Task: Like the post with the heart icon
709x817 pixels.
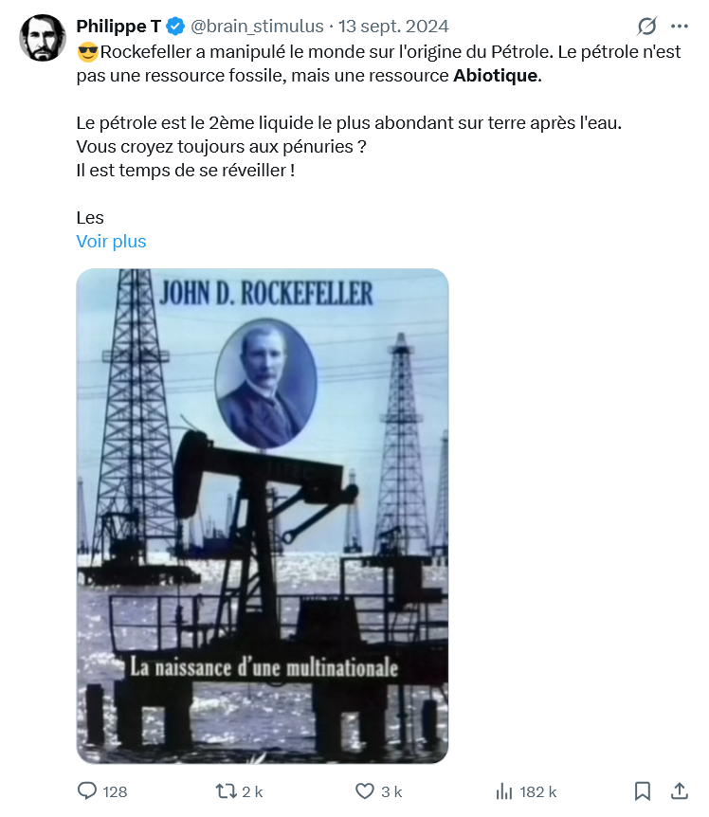Action: [x=365, y=791]
